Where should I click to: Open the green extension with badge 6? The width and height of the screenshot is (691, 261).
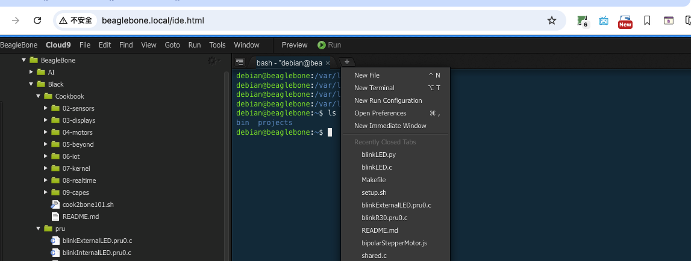click(x=583, y=20)
